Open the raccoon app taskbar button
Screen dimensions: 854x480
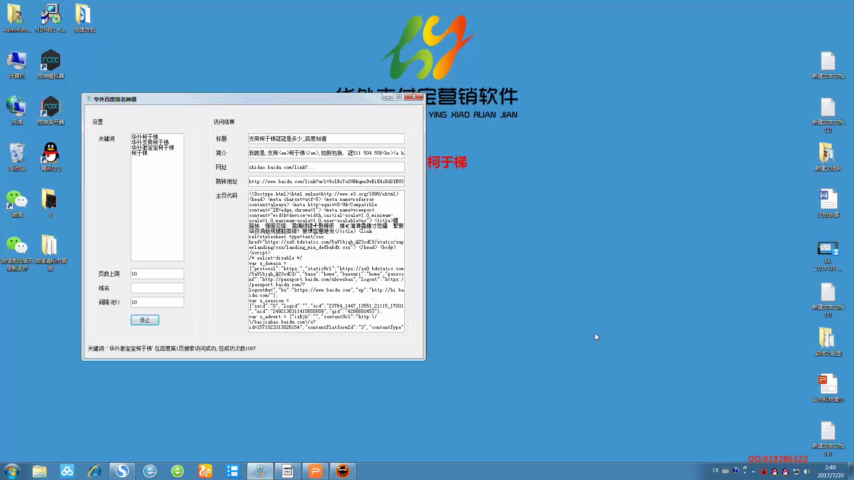point(343,471)
